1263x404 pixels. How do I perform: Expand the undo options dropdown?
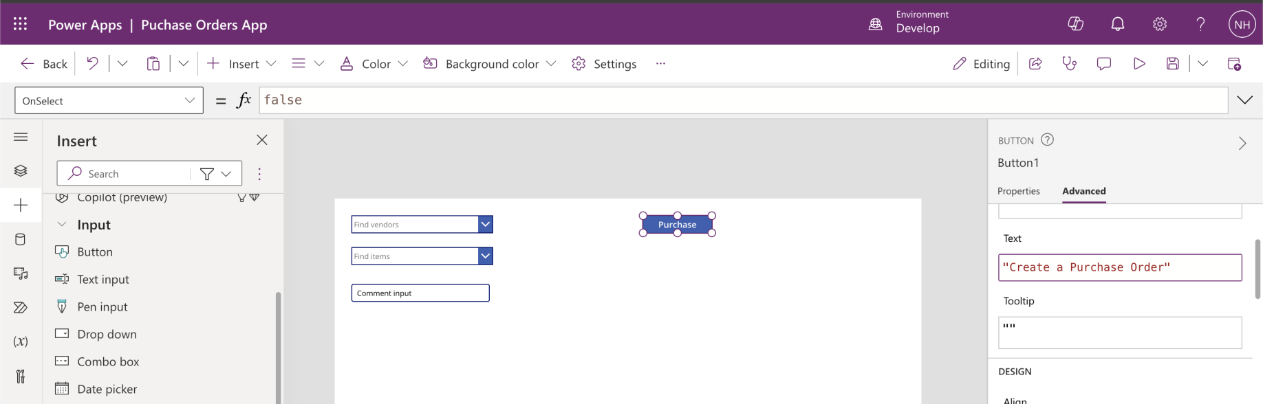point(122,63)
